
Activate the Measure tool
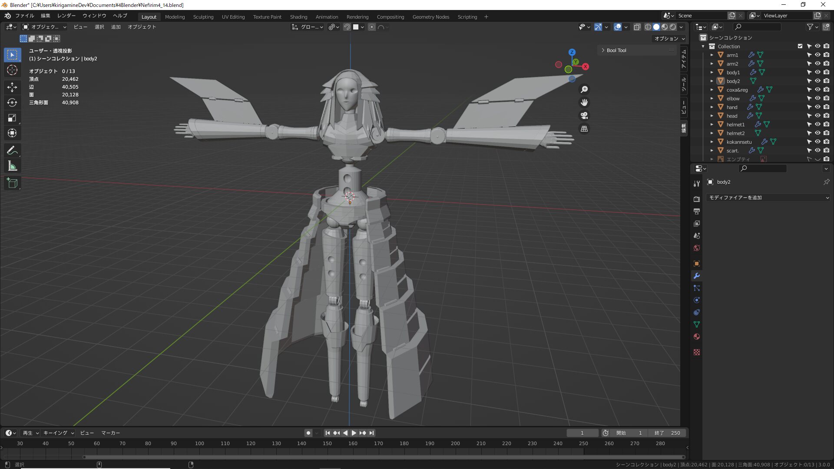click(x=12, y=166)
